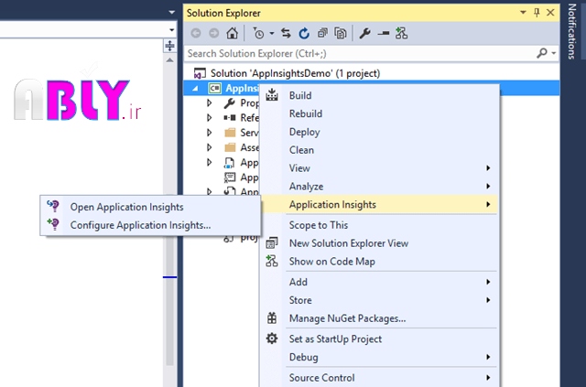Click the Collapse All icon
586x387 pixels.
coord(322,33)
